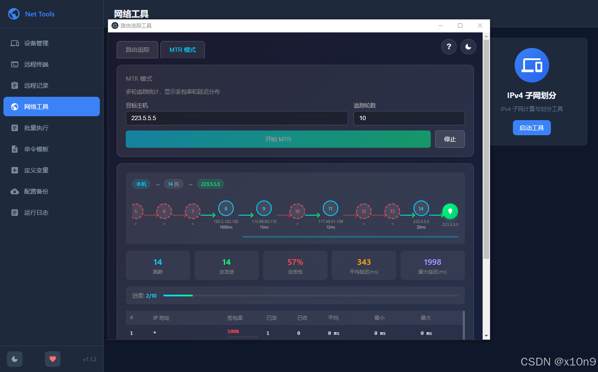The image size is (598, 372).
Task: Select hop node 8 in the route diagram
Action: [x=226, y=209]
